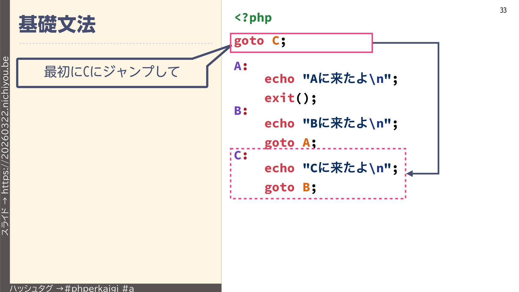The height and width of the screenshot is (292, 519).
Task: Click the B: label
Action: click(240, 111)
